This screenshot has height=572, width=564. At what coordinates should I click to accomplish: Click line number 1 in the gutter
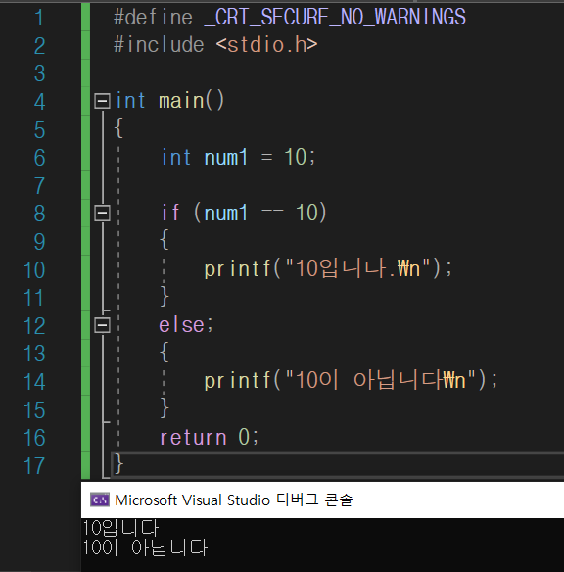coord(39,18)
